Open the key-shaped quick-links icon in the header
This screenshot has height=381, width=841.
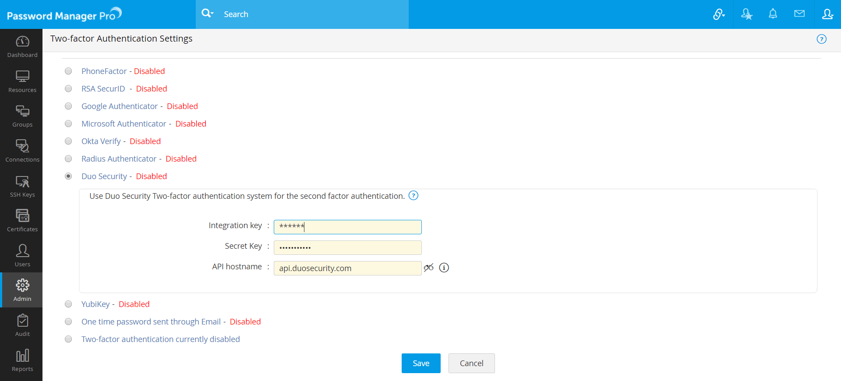(x=719, y=14)
